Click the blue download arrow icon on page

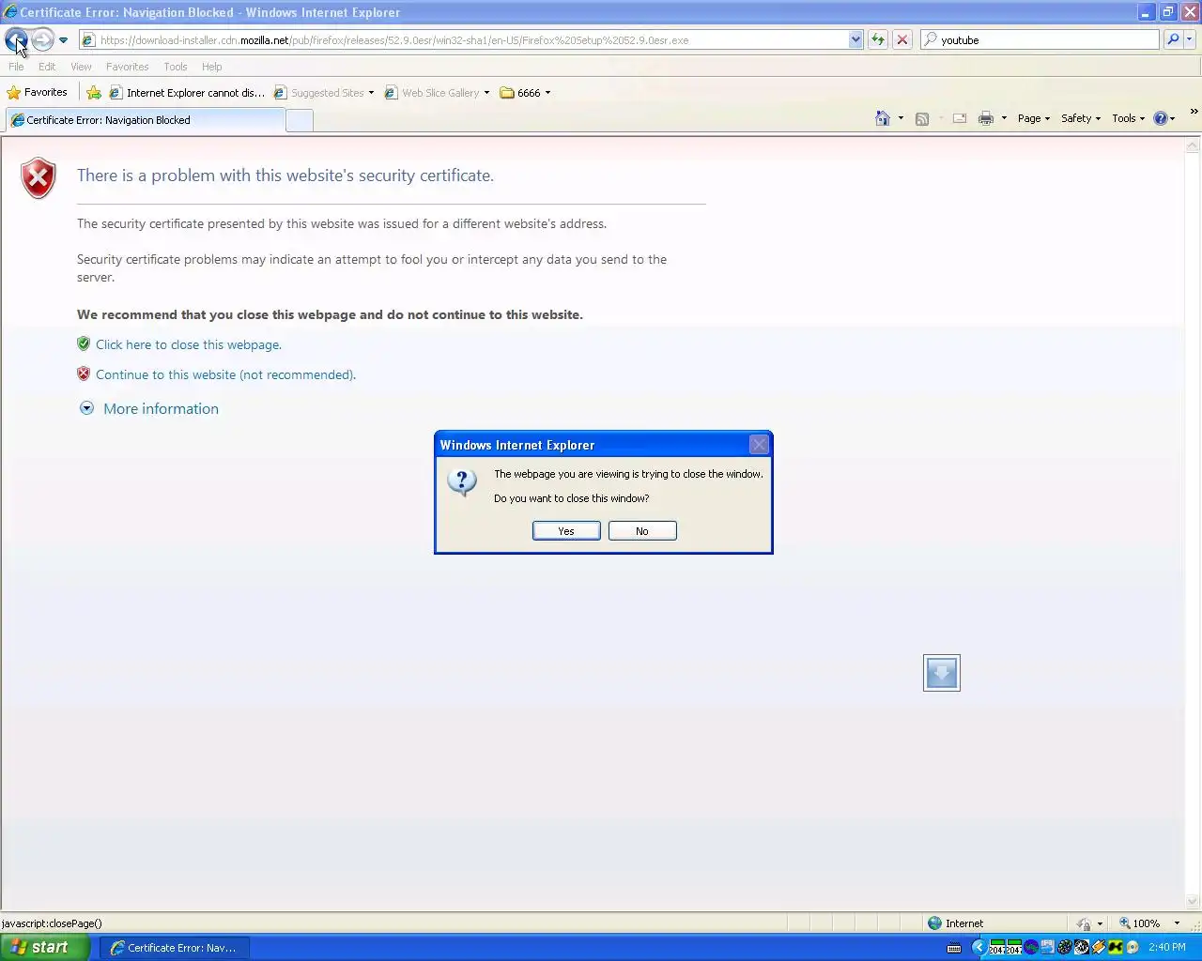[942, 673]
